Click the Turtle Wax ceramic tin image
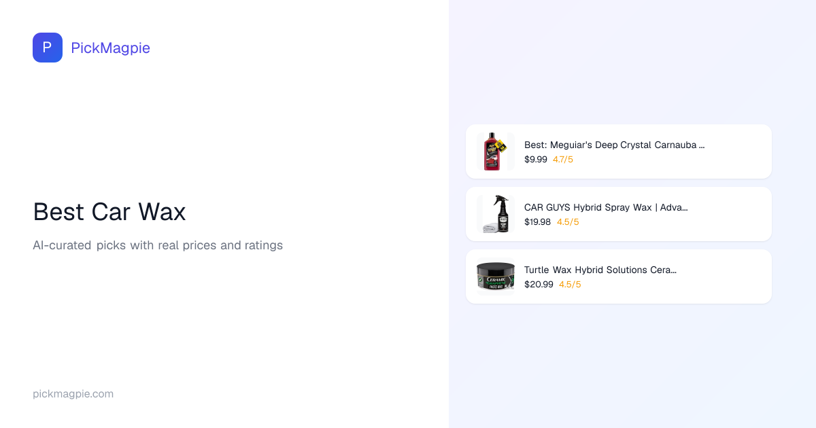This screenshot has height=428, width=816. pos(495,277)
